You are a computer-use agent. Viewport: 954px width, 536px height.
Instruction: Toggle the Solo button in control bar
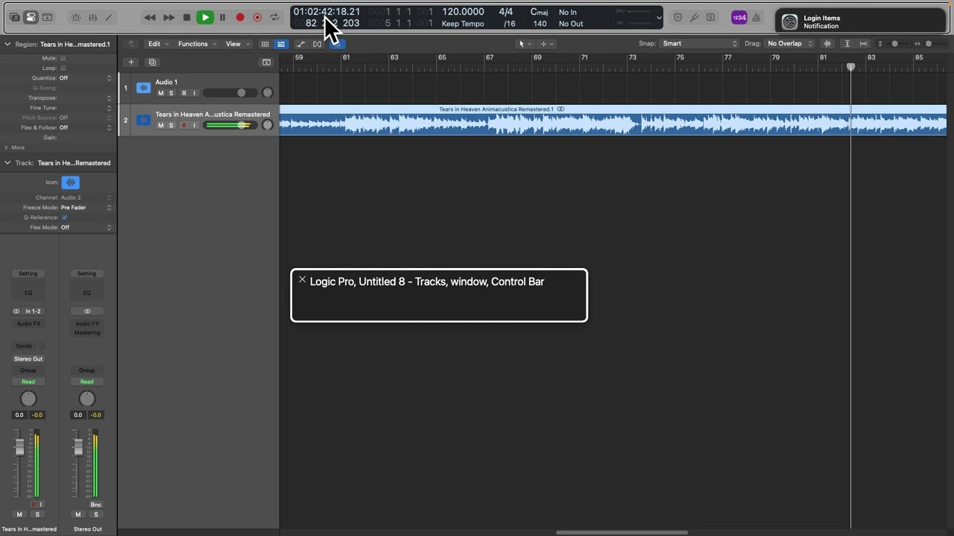click(710, 17)
